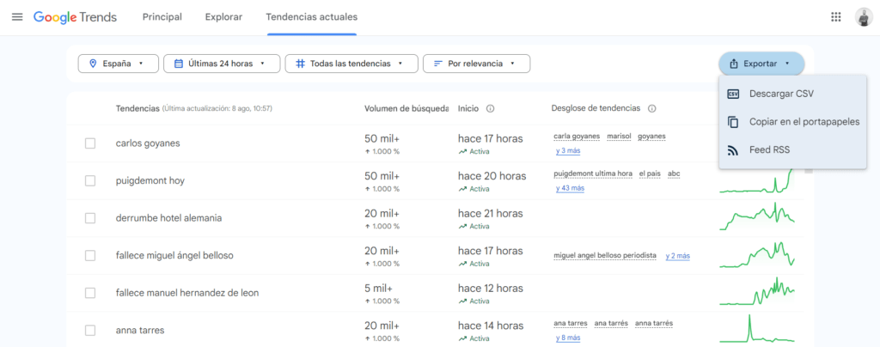The image size is (880, 347).
Task: Open the carlos goyanes trend row
Action: (x=148, y=143)
